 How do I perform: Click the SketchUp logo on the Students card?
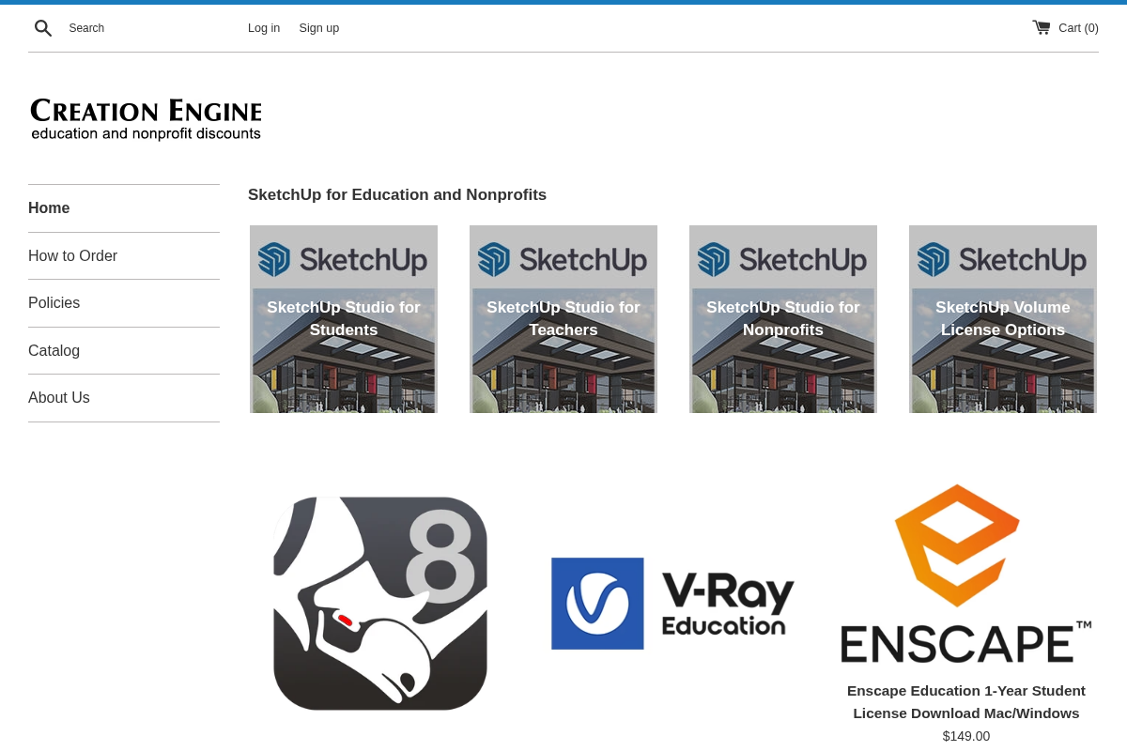pos(343,259)
